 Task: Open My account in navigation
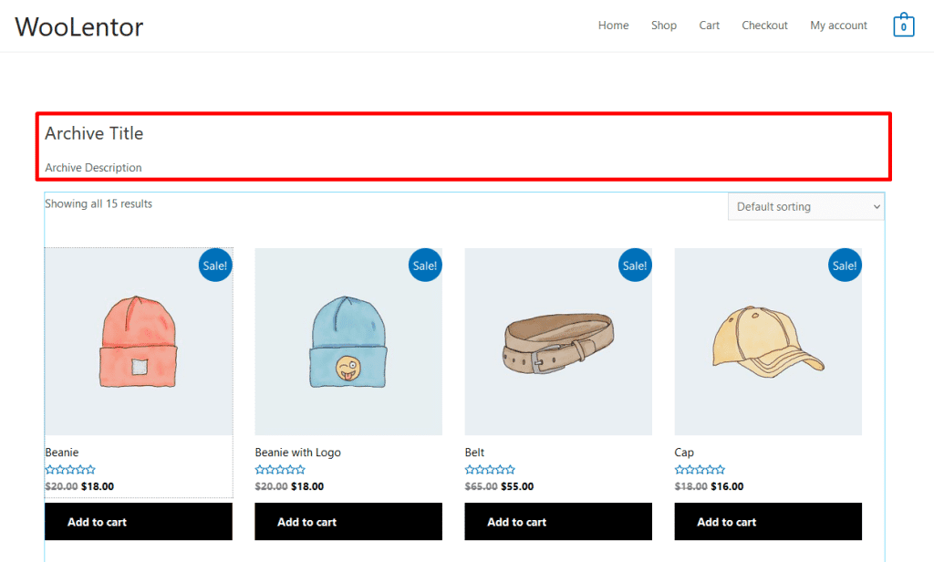click(838, 26)
